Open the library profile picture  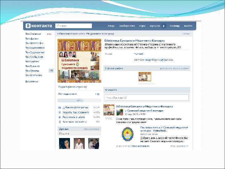(x=79, y=61)
